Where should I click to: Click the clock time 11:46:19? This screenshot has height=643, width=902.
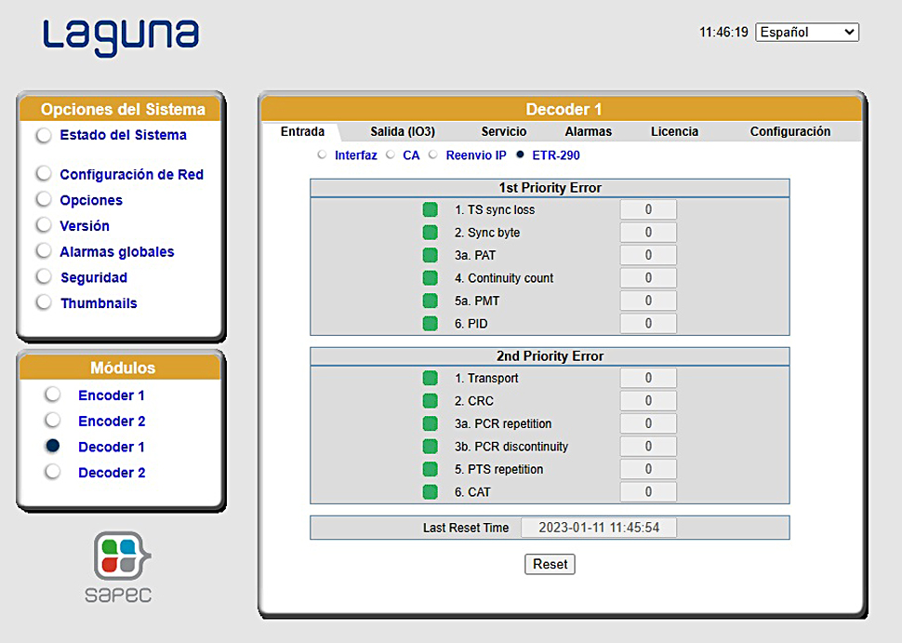(723, 33)
